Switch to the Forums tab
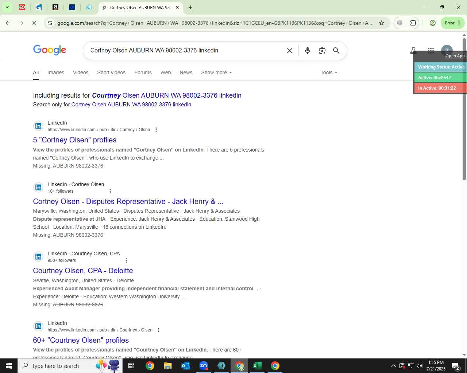 (x=143, y=72)
